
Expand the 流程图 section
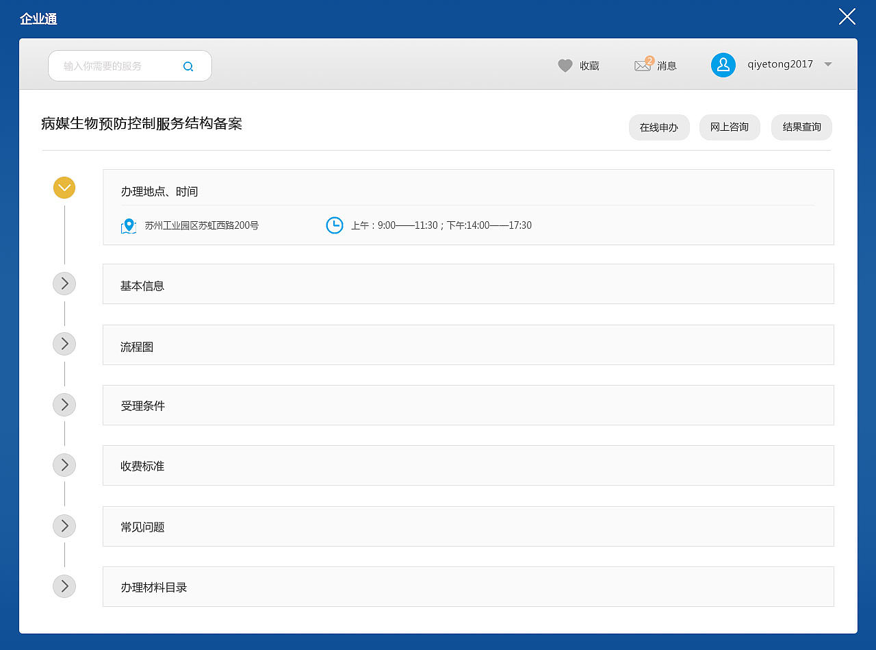tap(64, 344)
